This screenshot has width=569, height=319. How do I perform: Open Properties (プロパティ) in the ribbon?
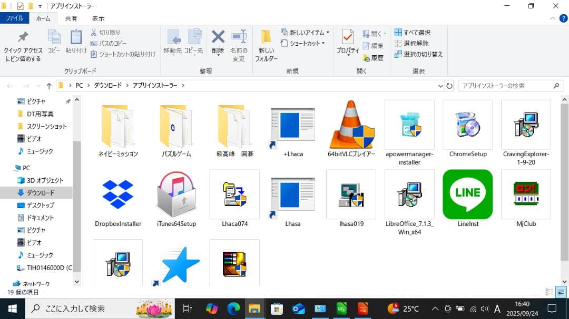point(347,43)
